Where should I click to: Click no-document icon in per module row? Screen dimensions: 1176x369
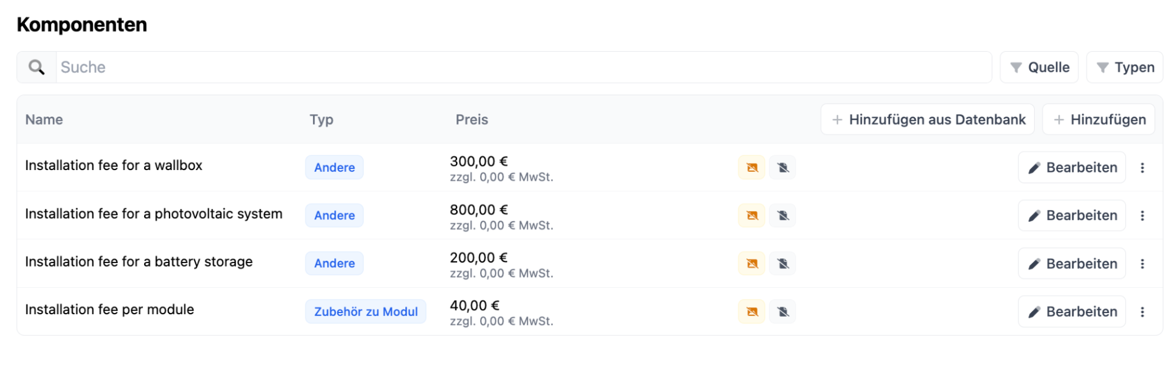(782, 311)
